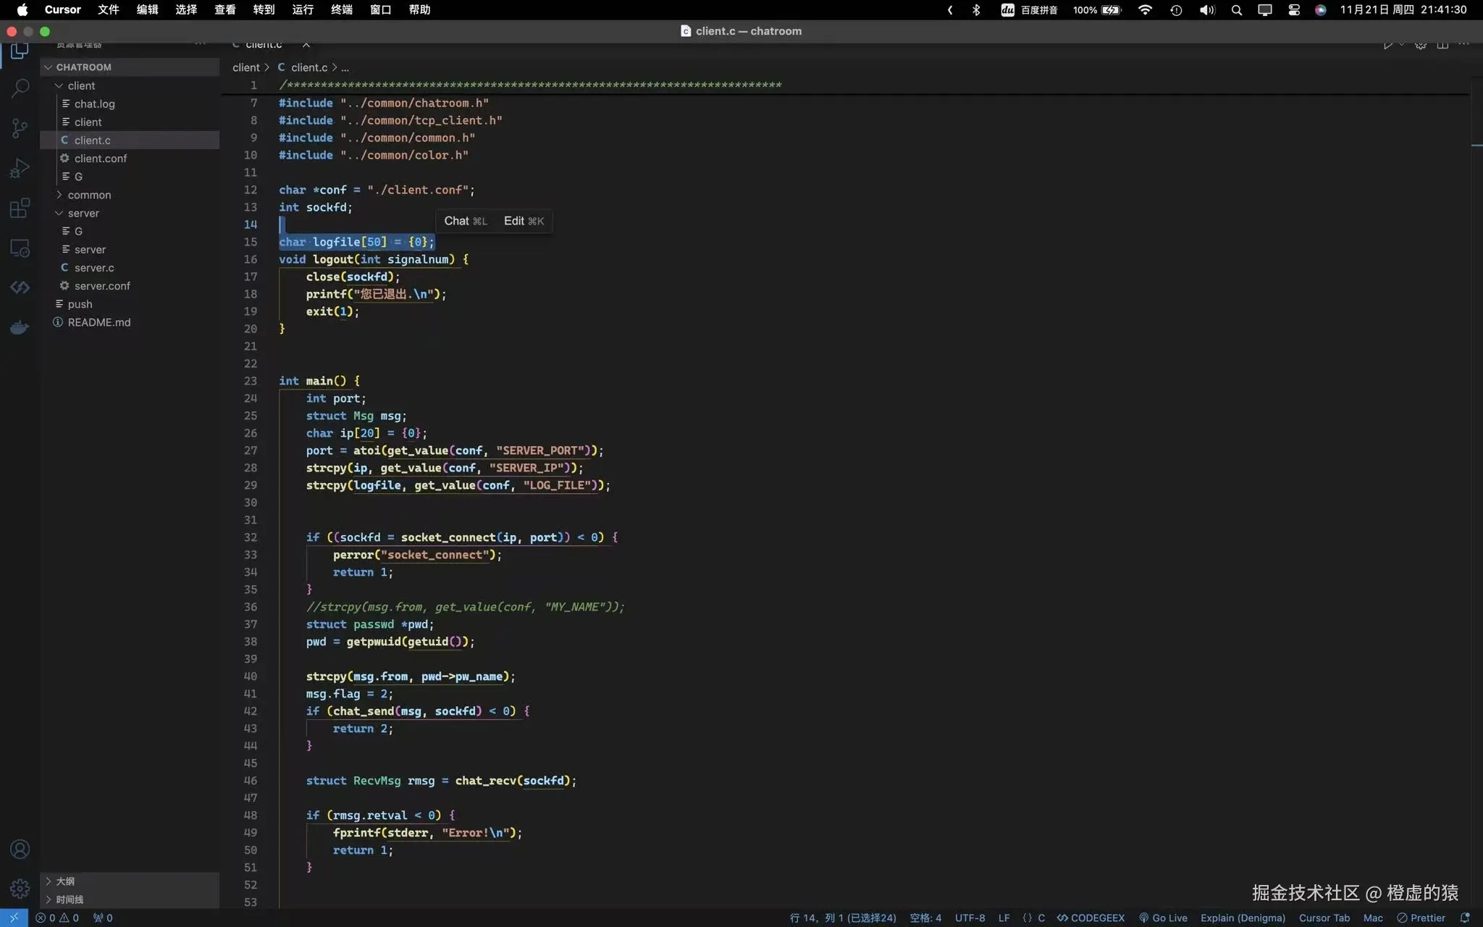Click Go Live in the status bar
Screen dimensions: 1483x927
click(x=1163, y=918)
